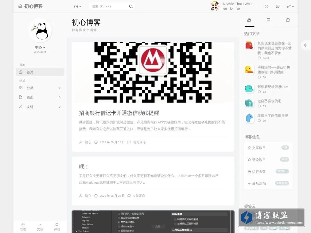Screen dimensions: 311x233
Task: Click the blue bird thumbnail beside 玫瑰淋了雨依旧浪漫
Action: point(249,118)
